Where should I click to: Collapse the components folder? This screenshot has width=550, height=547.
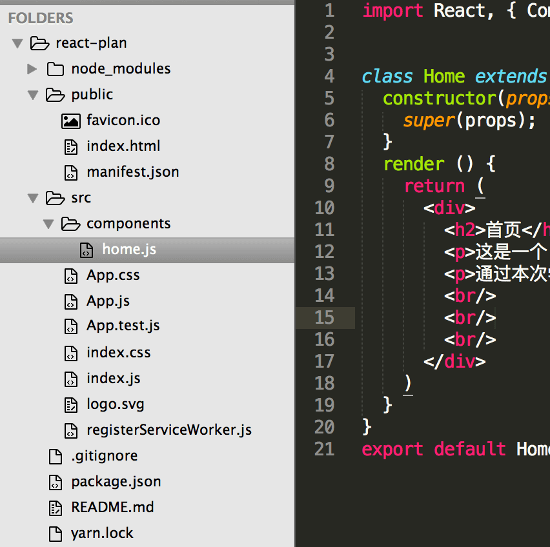click(x=48, y=223)
